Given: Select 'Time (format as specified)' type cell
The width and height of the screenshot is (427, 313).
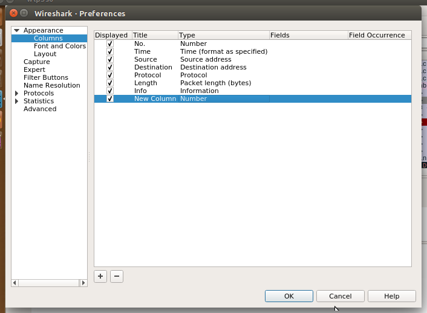Looking at the screenshot, I should click(224, 51).
